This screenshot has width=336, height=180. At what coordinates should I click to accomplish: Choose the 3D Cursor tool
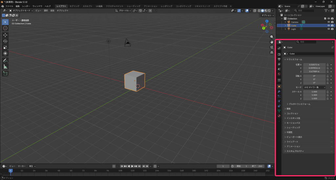coord(5,28)
